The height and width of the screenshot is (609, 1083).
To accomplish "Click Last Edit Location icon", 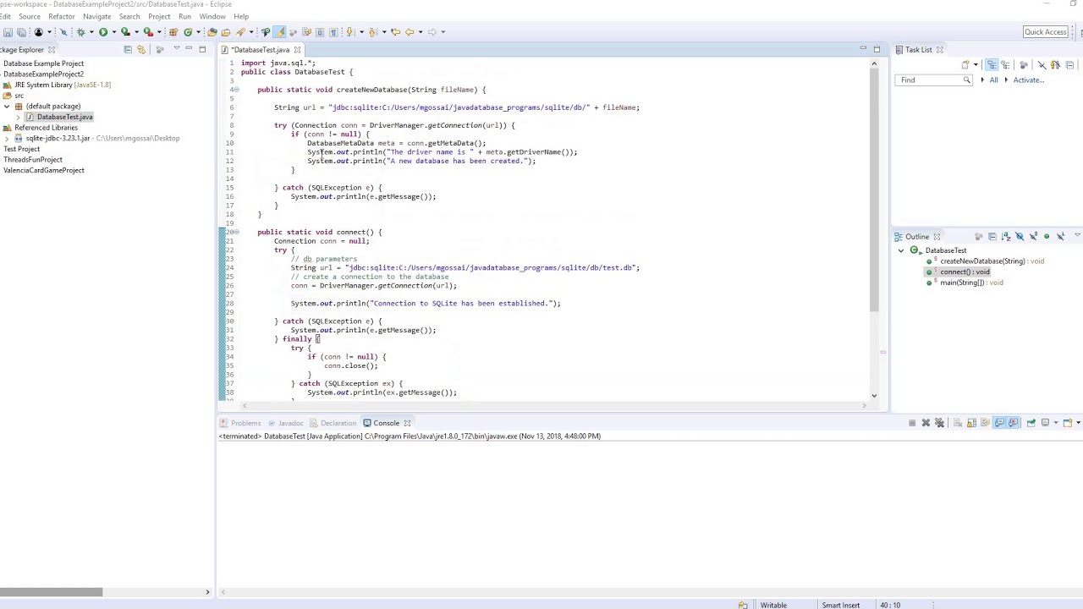I will point(395,32).
